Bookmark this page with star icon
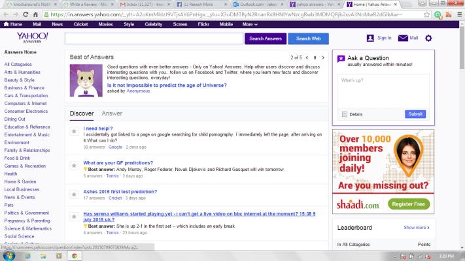 [x=426, y=14]
